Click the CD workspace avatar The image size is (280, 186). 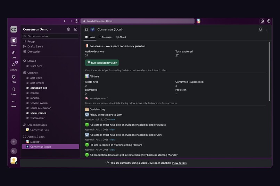14,29
